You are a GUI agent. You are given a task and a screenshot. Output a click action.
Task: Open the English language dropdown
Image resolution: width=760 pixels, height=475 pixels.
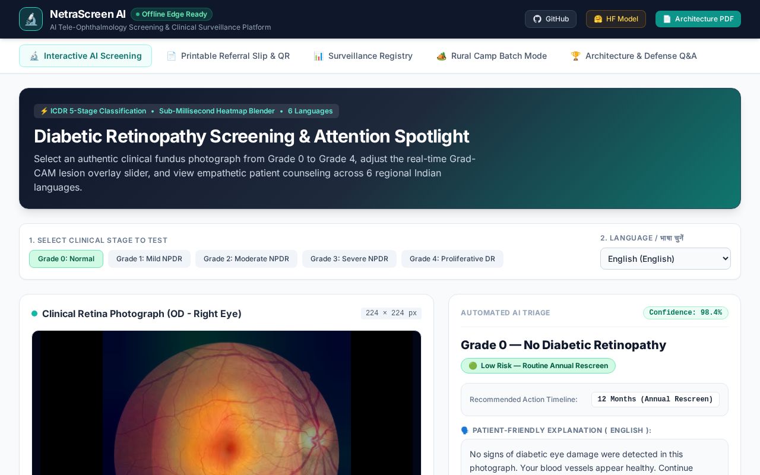666,259
